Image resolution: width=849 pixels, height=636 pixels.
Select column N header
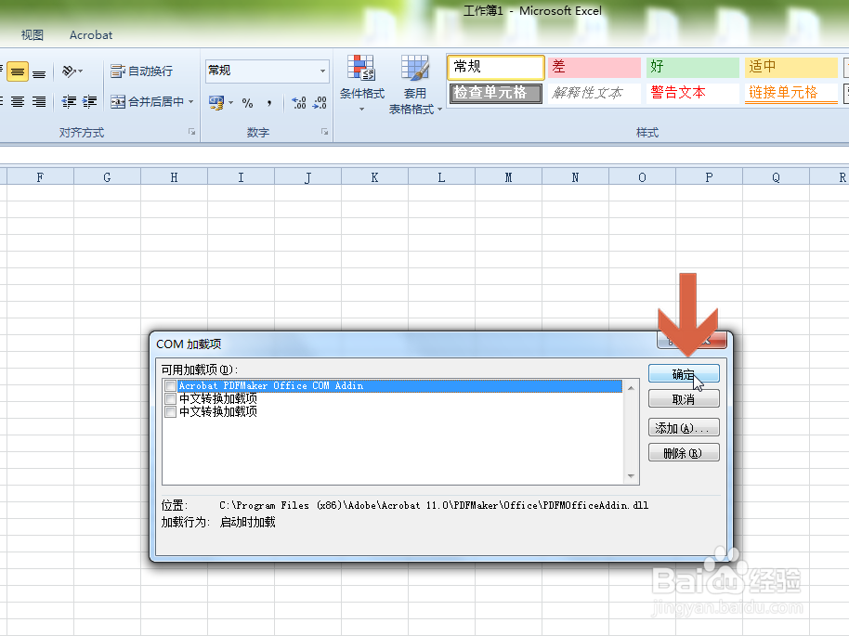click(575, 177)
